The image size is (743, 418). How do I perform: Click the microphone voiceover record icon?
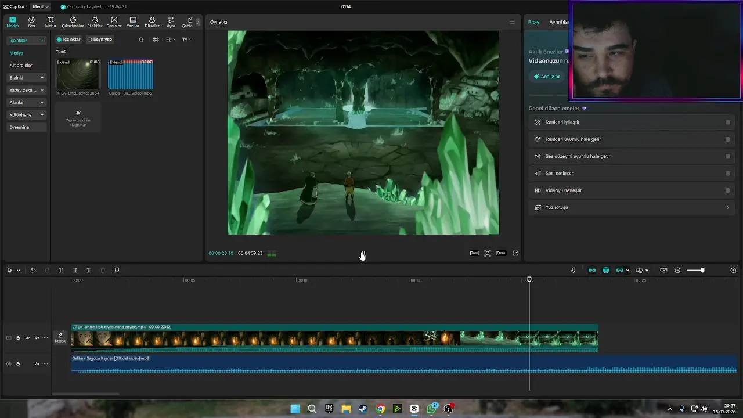pos(573,271)
